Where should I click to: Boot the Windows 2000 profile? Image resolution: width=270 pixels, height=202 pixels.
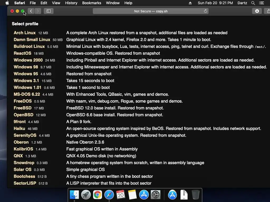pos(28,60)
